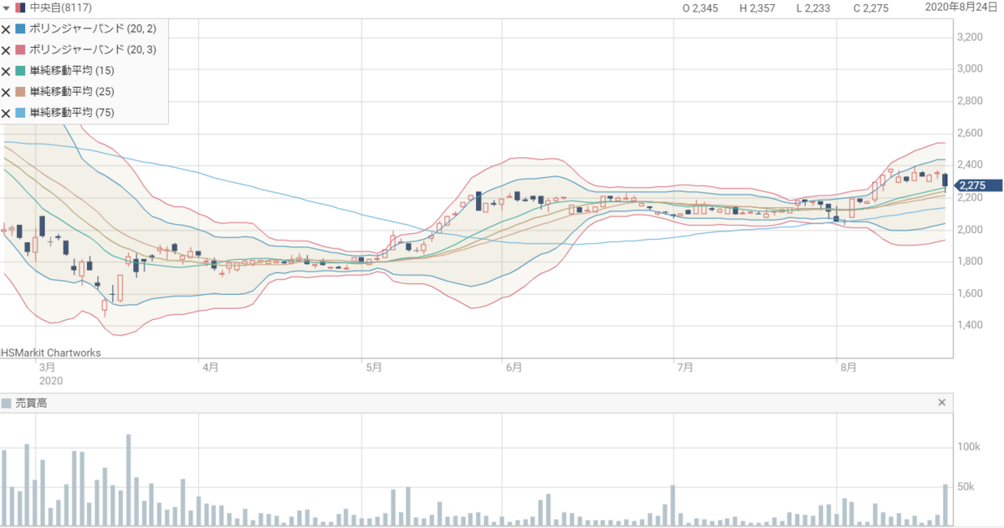This screenshot has height=528, width=1004.
Task: Click the 7月 axis label
Action: 685,367
